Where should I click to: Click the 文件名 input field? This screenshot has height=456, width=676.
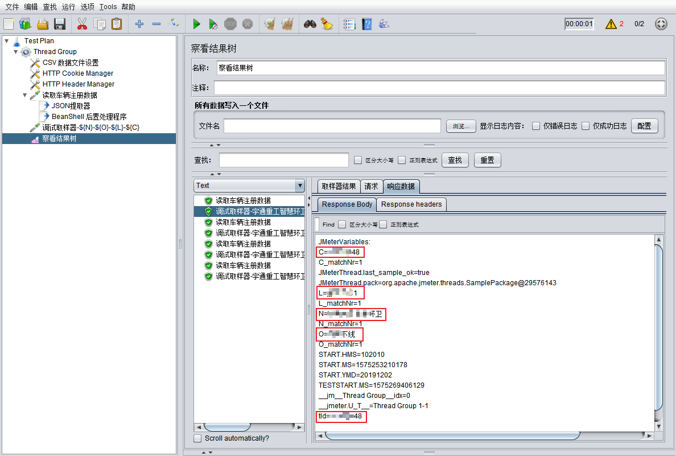[332, 126]
